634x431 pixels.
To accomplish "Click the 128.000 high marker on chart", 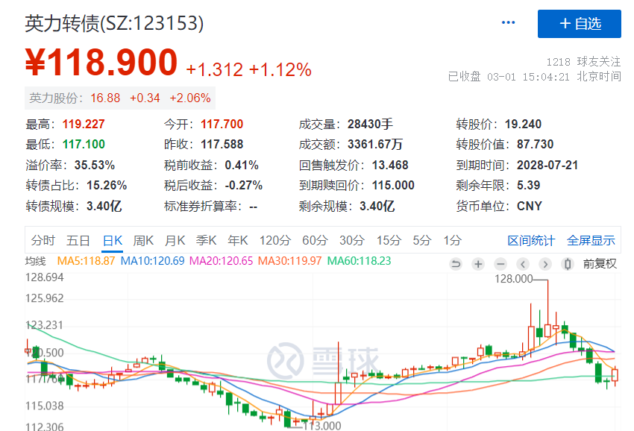I will pos(513,279).
